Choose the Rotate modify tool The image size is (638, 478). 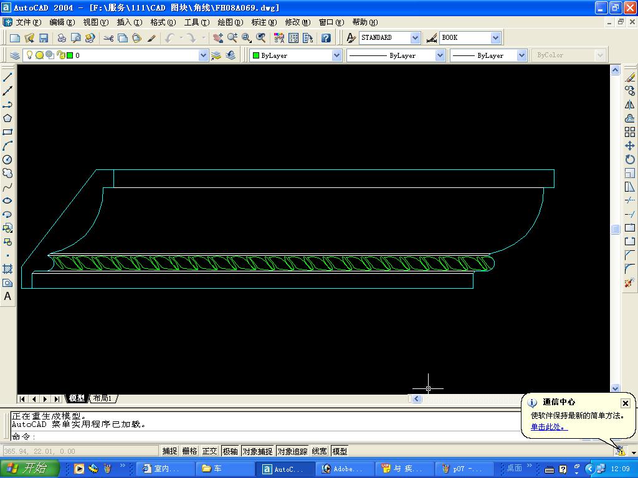pyautogui.click(x=630, y=159)
